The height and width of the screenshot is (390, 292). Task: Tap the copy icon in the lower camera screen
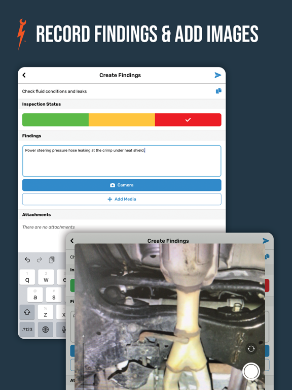[268, 256]
